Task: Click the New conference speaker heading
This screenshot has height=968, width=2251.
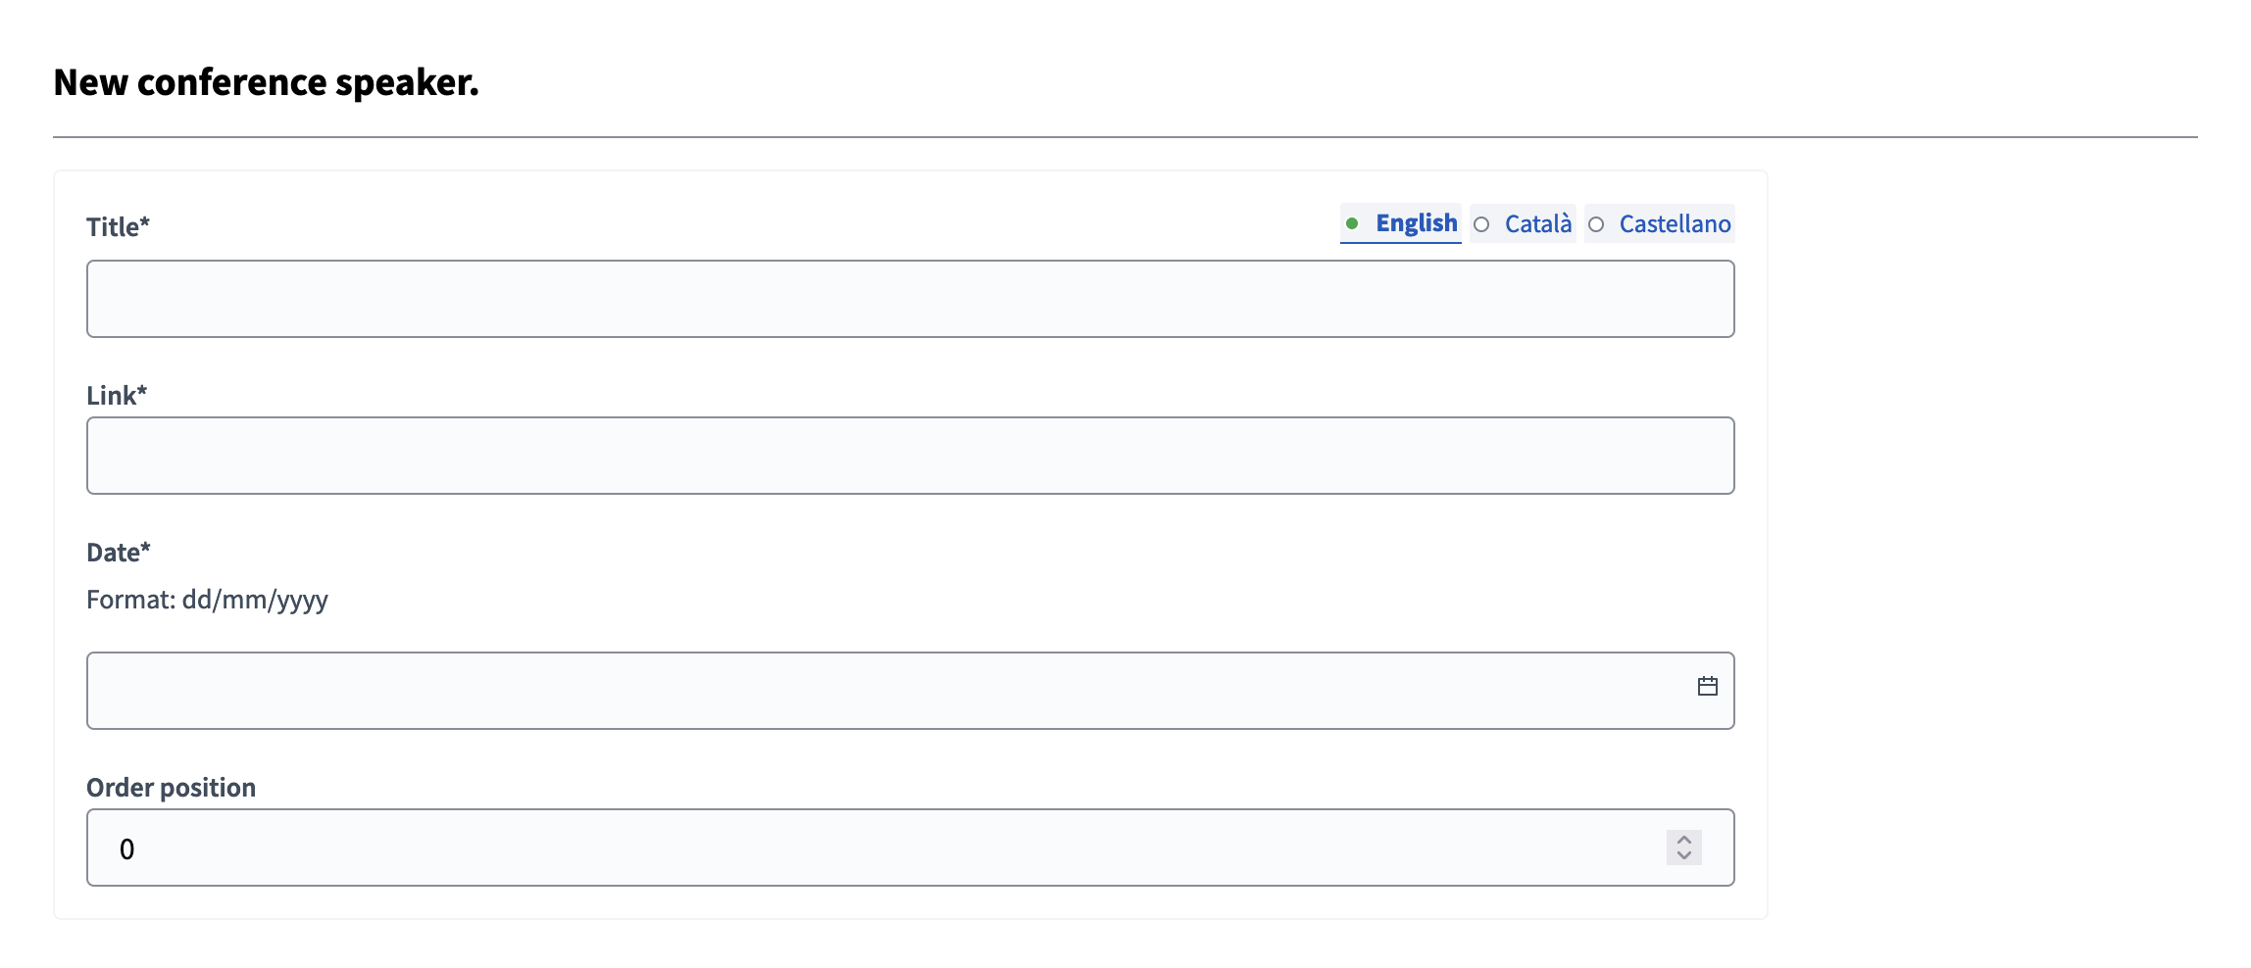Action: [x=266, y=82]
